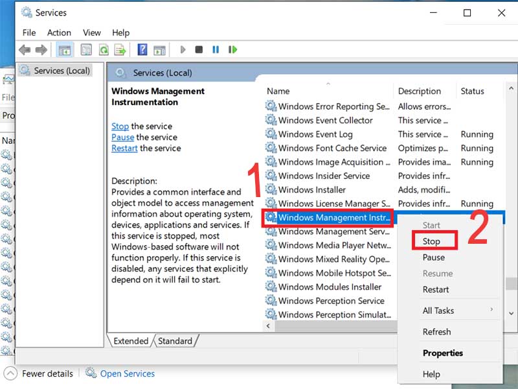The height and width of the screenshot is (389, 518).
Task: Choose Stop in the context menu
Action: pos(431,241)
